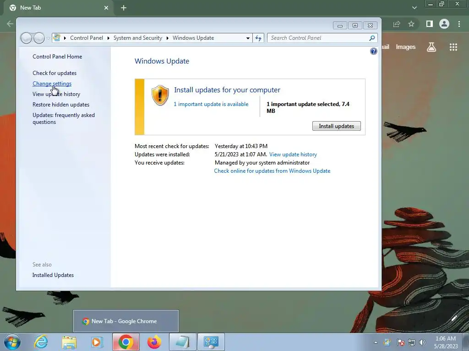Click '1 important update is available' link
The image size is (469, 351).
point(211,104)
